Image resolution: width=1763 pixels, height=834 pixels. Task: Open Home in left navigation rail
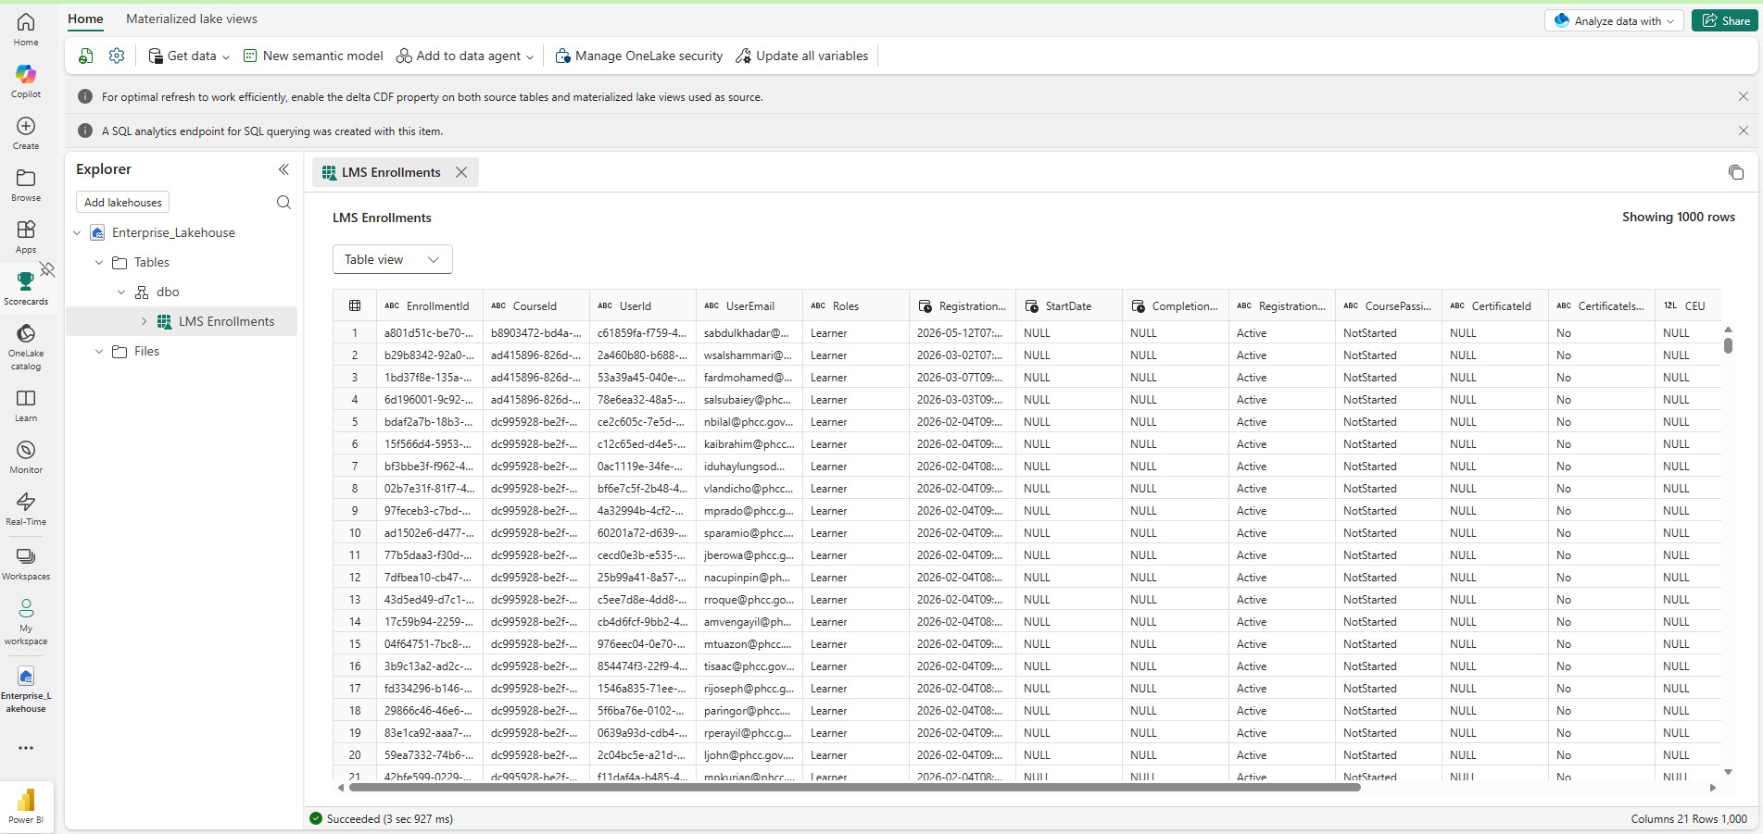coord(26,29)
